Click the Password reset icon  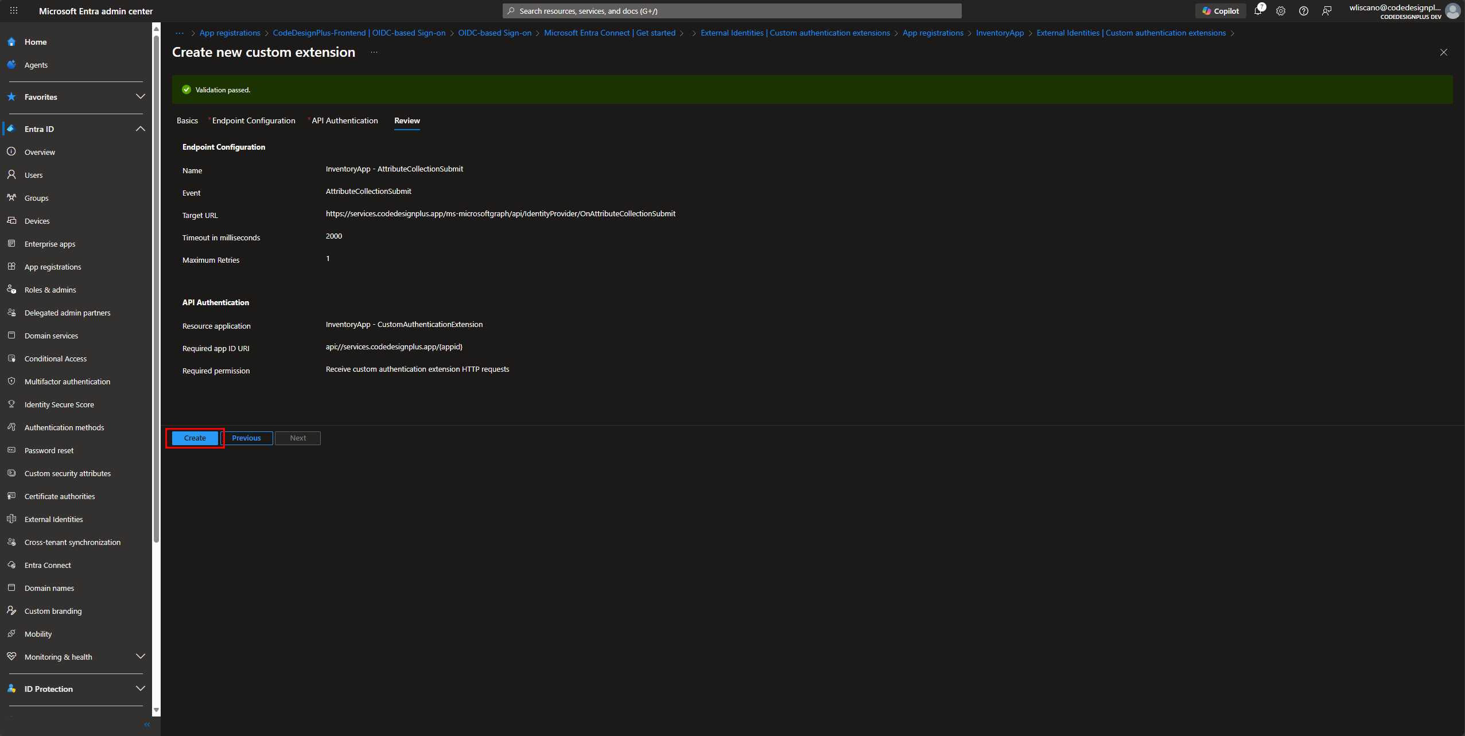coord(11,450)
